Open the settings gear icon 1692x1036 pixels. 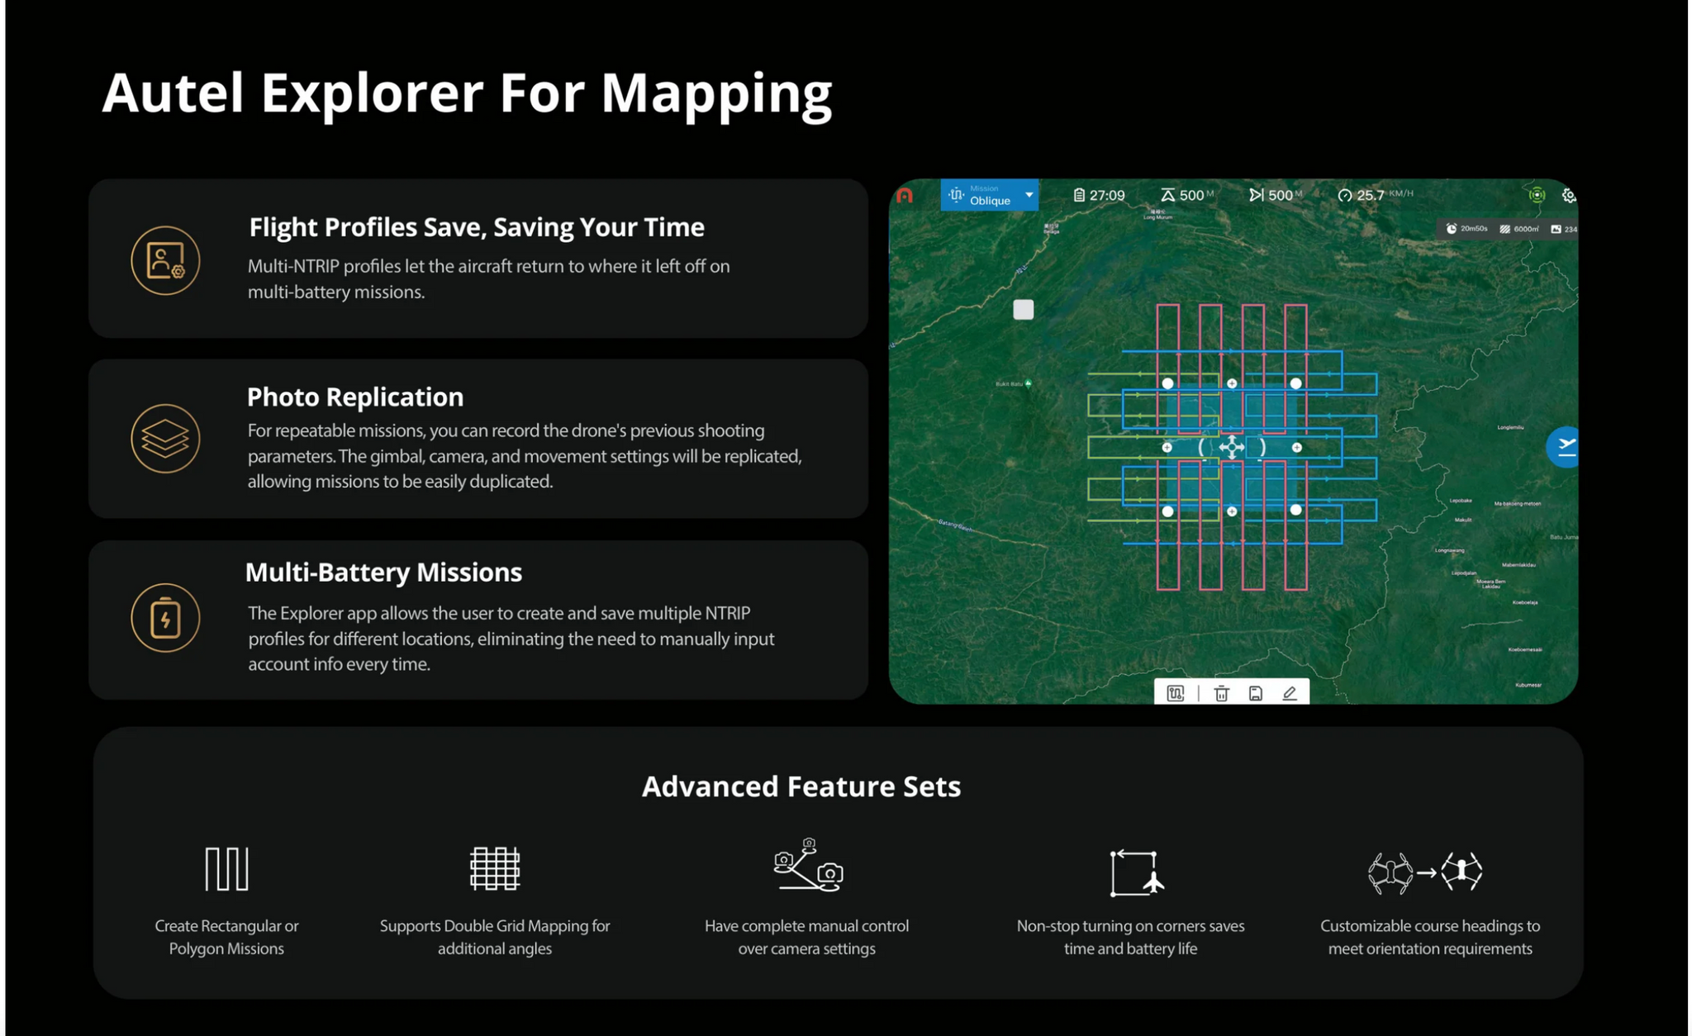coord(1568,195)
